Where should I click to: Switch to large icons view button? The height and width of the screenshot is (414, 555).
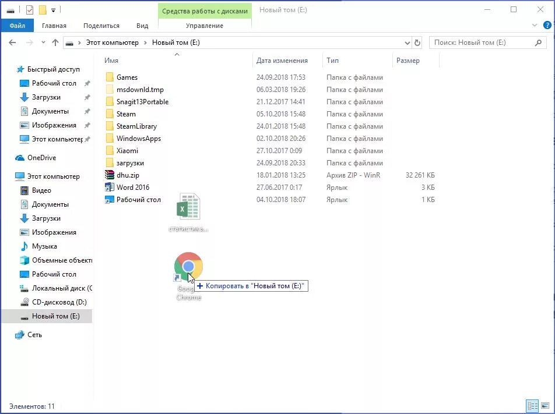click(545, 406)
